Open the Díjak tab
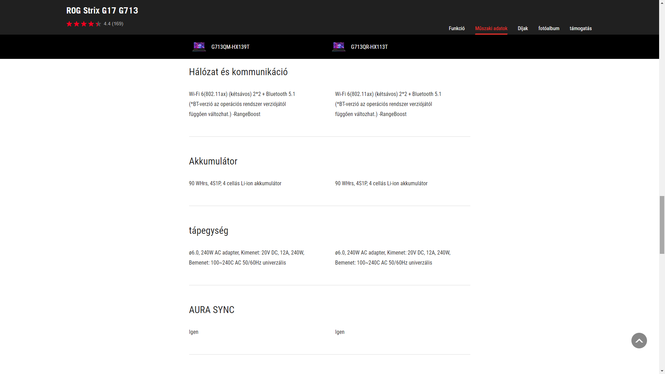The width and height of the screenshot is (665, 374). coord(523,28)
